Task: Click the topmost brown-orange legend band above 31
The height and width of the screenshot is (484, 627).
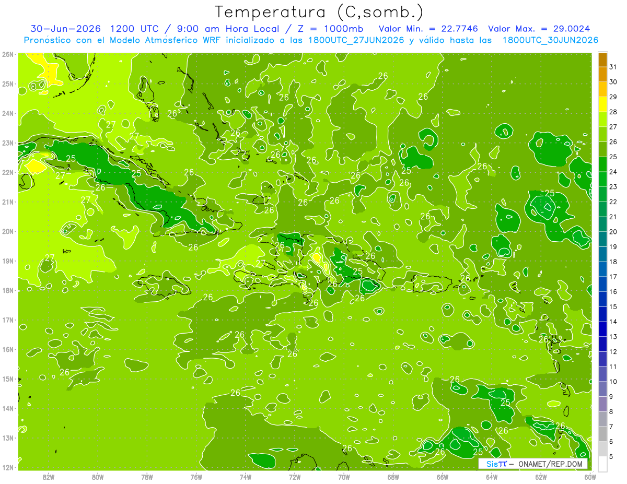Action: [602, 60]
